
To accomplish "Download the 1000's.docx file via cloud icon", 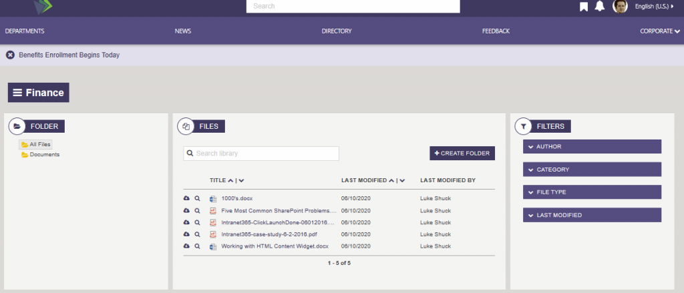I will [x=186, y=198].
